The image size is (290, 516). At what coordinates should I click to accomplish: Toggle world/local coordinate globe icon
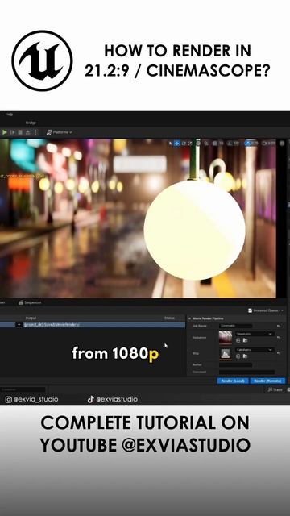point(198,144)
